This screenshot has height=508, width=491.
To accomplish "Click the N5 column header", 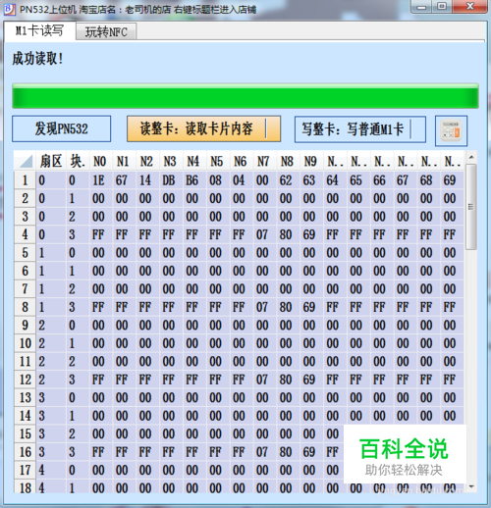I will [x=217, y=161].
